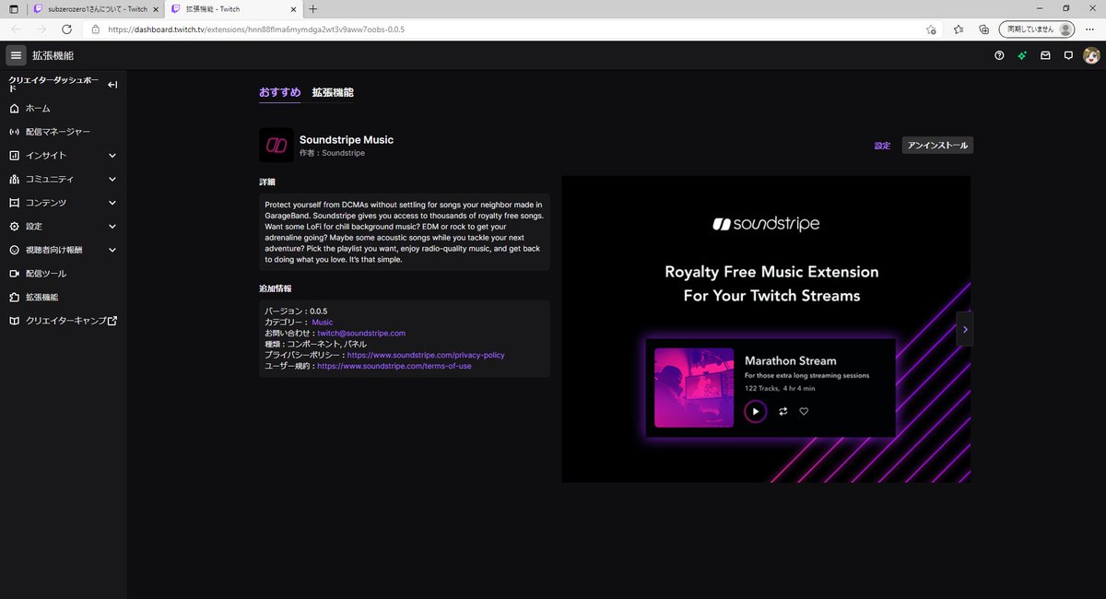The image size is (1106, 599).
Task: Click the Marathon Stream play button
Action: 755,411
